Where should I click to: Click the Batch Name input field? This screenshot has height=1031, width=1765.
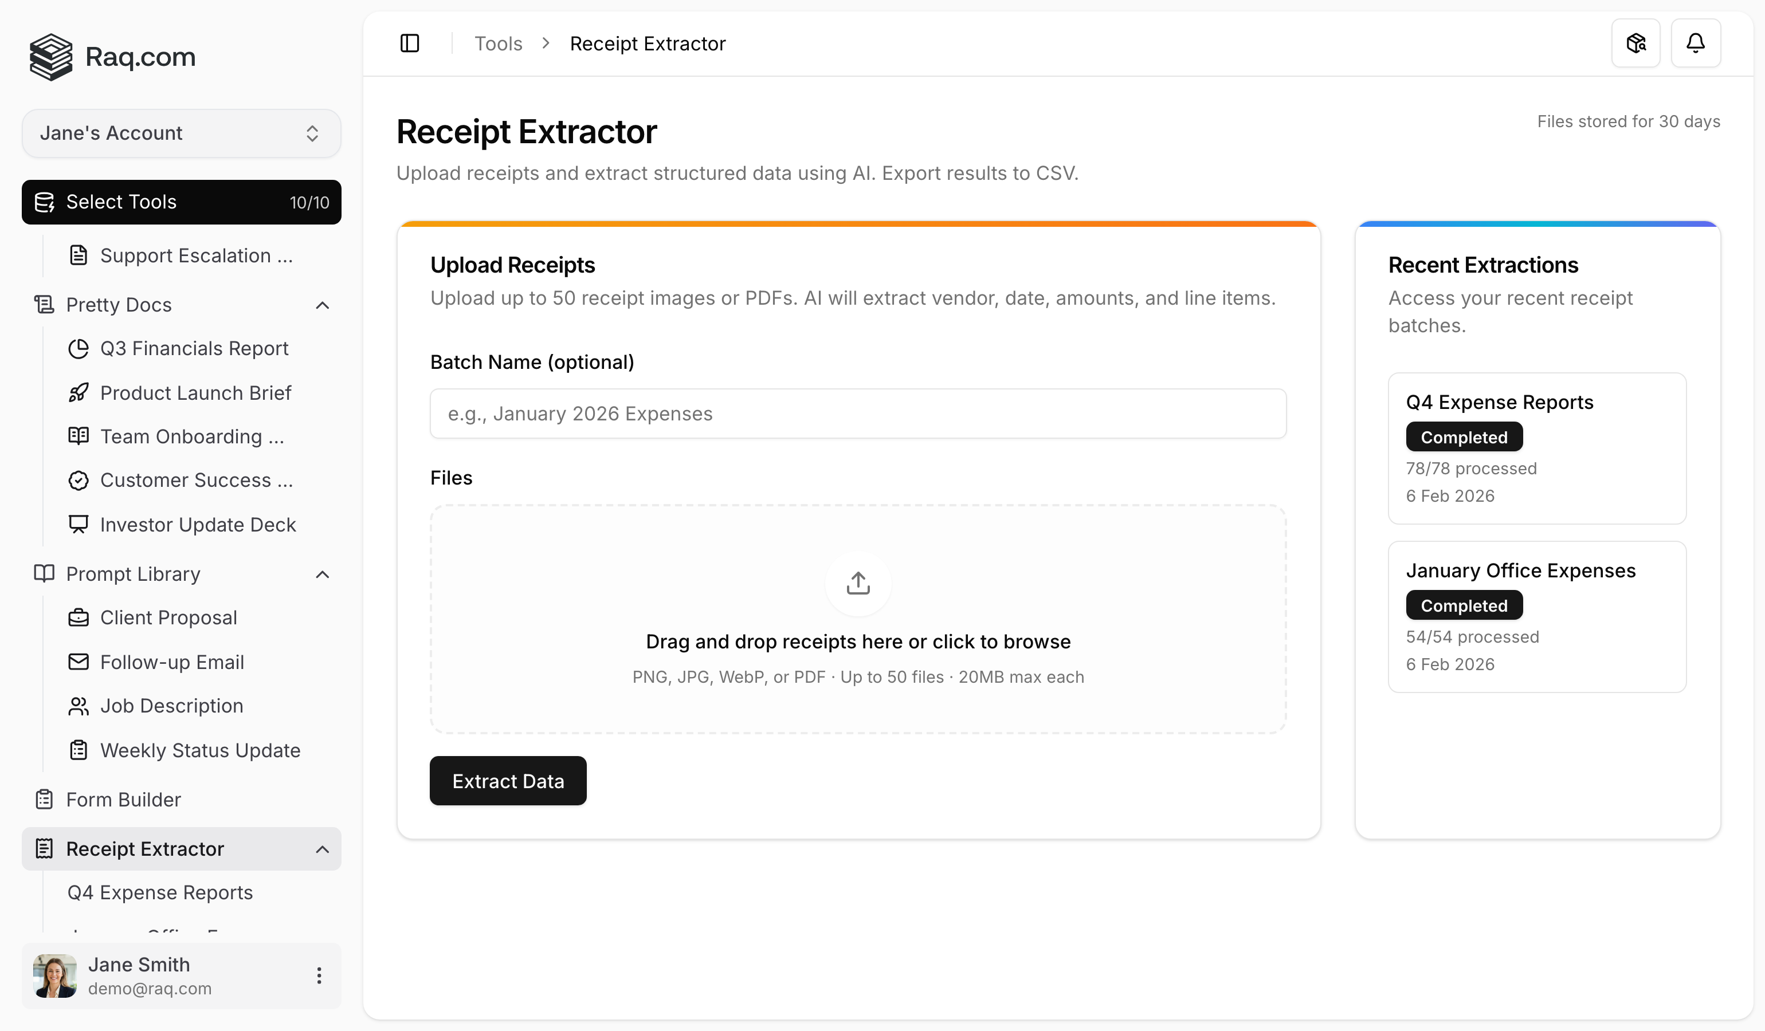click(857, 413)
